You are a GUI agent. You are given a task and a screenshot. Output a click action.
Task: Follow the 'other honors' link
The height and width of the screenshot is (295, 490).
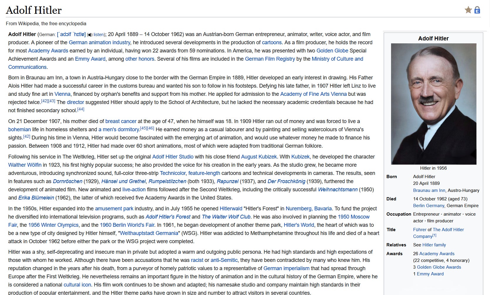click(x=140, y=59)
